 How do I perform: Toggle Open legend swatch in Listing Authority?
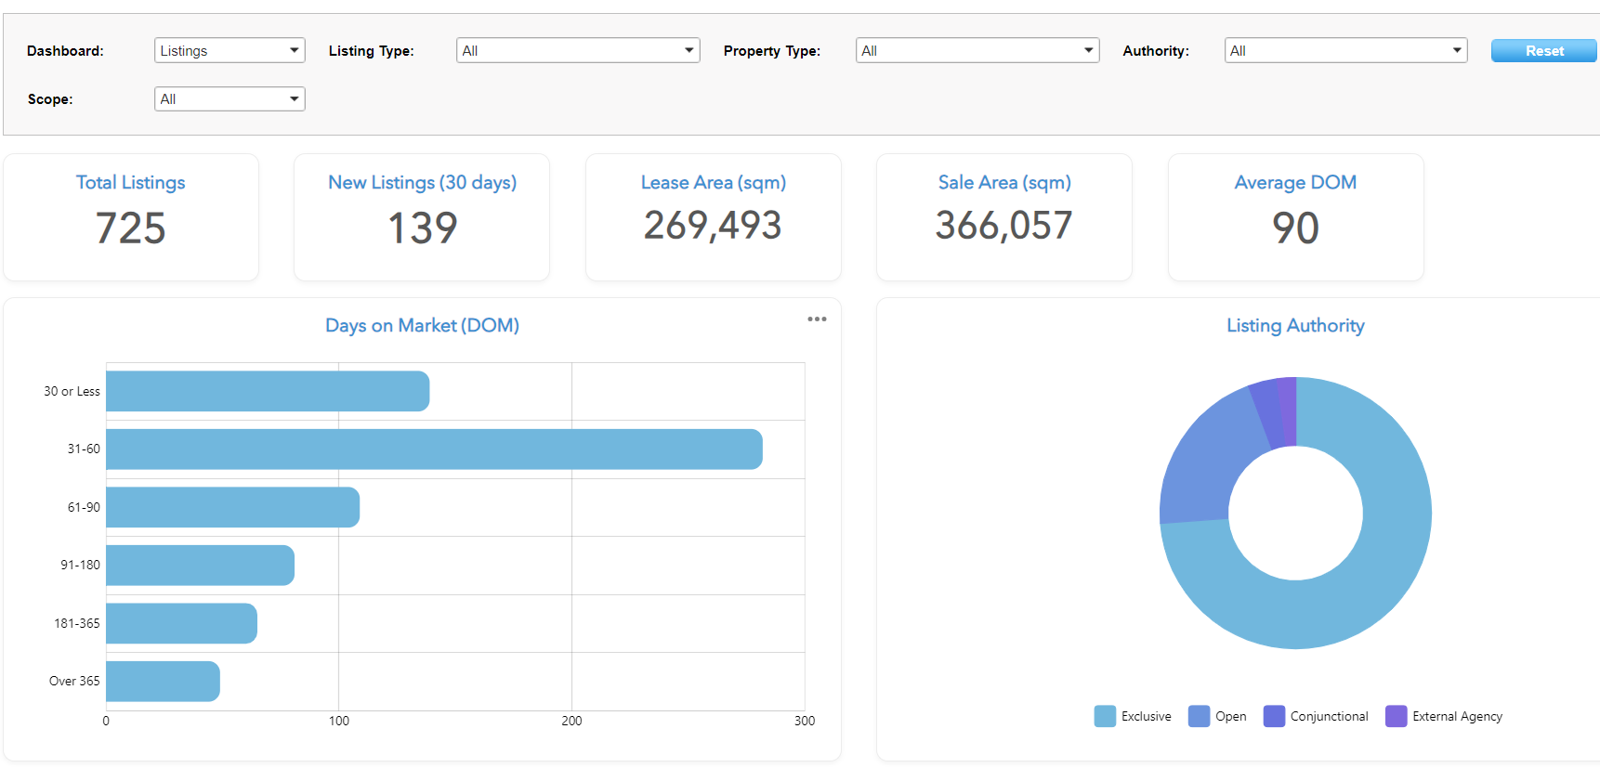(x=1199, y=716)
